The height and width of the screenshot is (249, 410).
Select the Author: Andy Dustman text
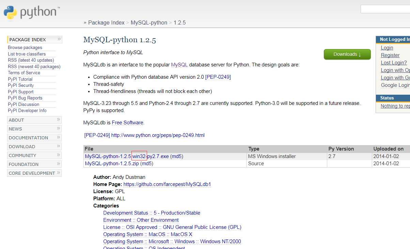tap(119, 177)
